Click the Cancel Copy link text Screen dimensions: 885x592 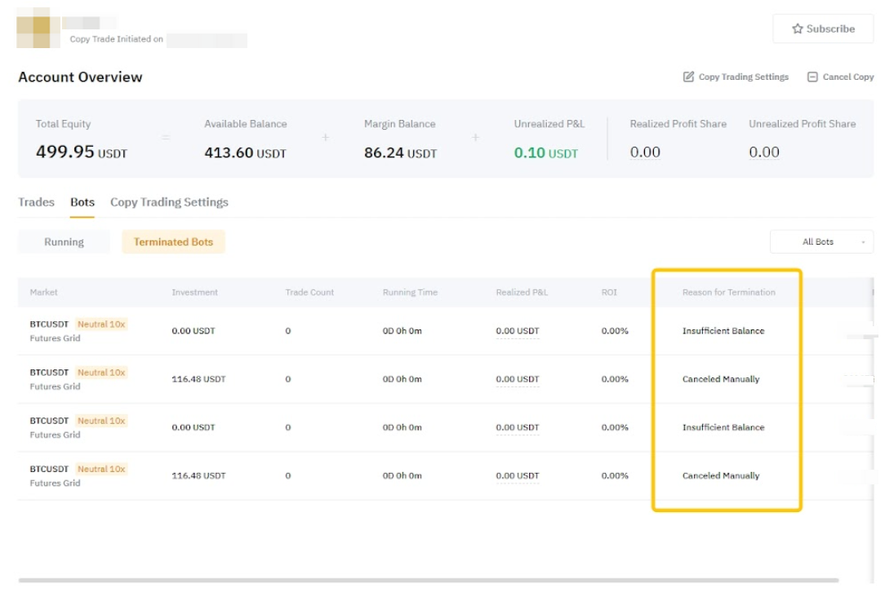click(847, 77)
